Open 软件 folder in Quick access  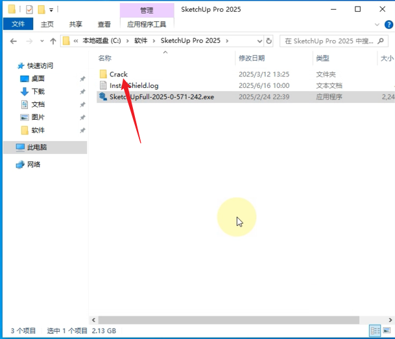point(38,130)
